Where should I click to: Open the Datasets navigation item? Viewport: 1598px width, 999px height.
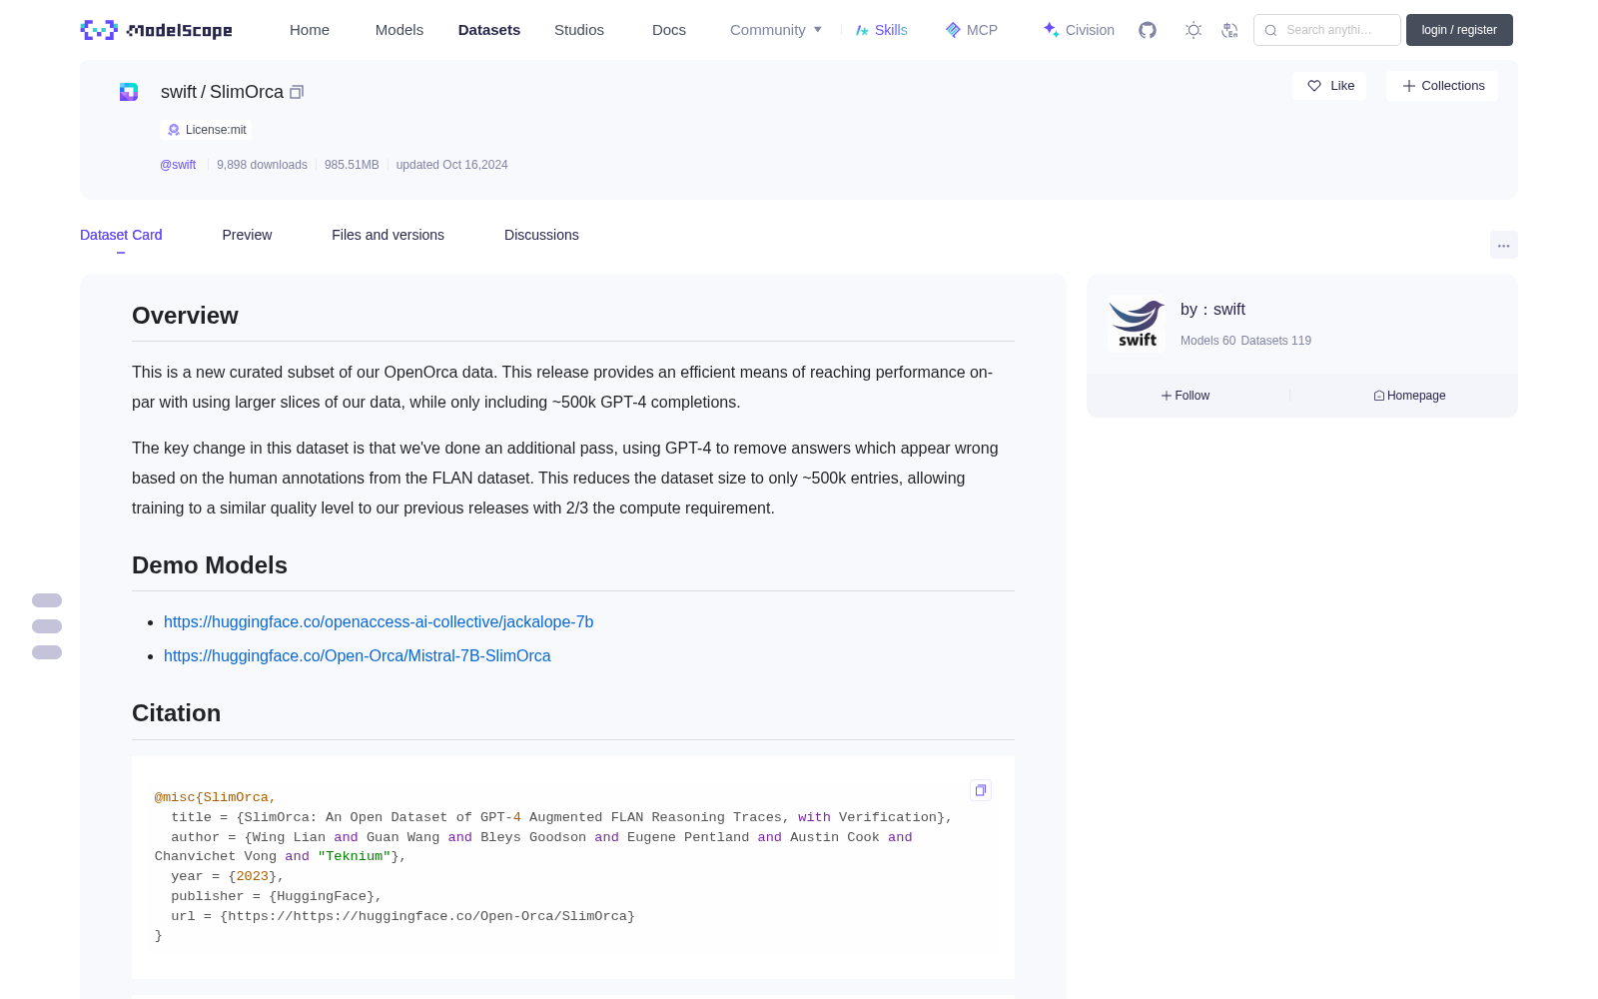[489, 30]
